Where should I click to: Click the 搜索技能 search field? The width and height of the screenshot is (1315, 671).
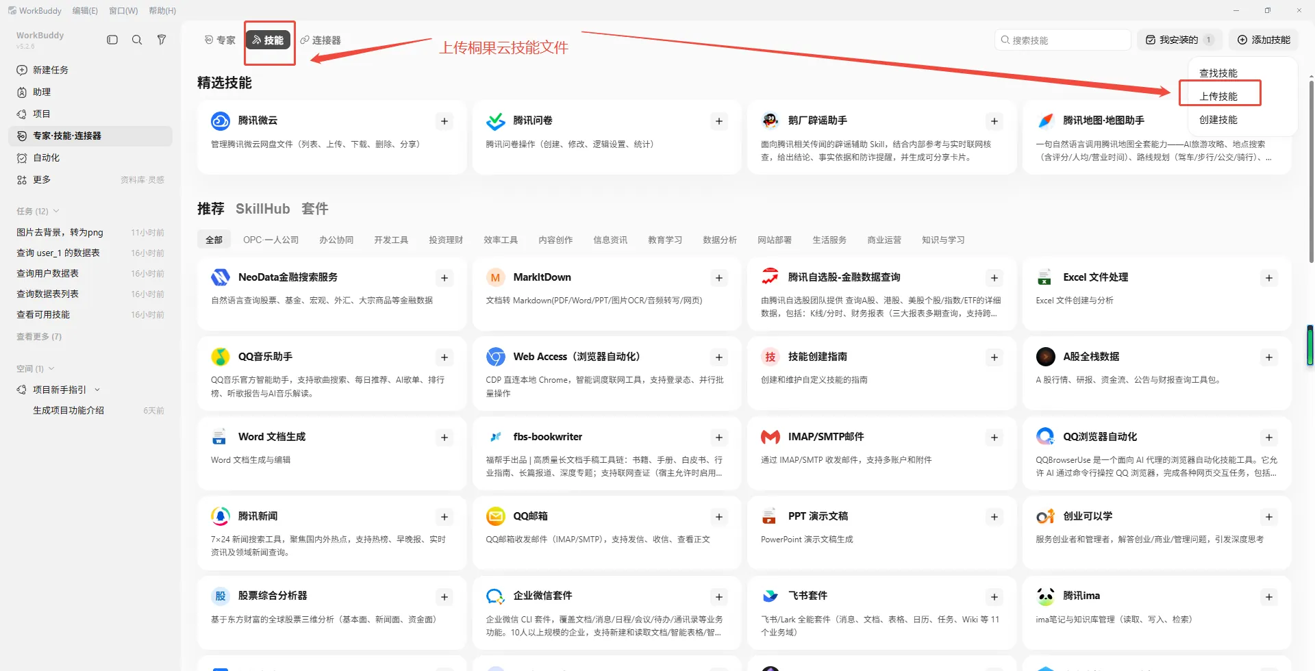[1062, 40]
